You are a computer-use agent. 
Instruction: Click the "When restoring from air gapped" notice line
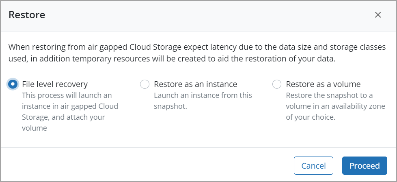pyautogui.click(x=197, y=47)
